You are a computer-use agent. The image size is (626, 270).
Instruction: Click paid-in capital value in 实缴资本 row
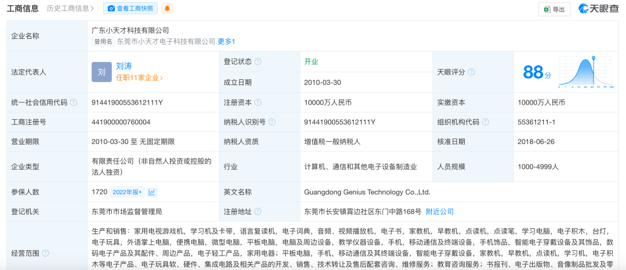tap(541, 102)
